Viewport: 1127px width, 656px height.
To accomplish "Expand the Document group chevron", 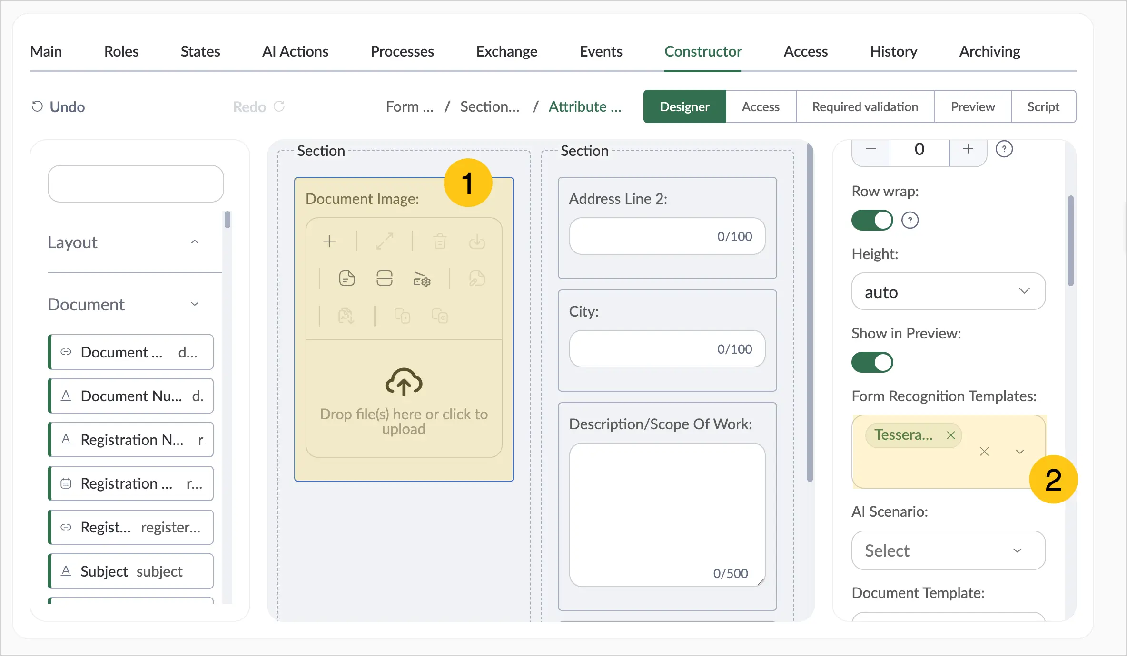I will coord(195,304).
